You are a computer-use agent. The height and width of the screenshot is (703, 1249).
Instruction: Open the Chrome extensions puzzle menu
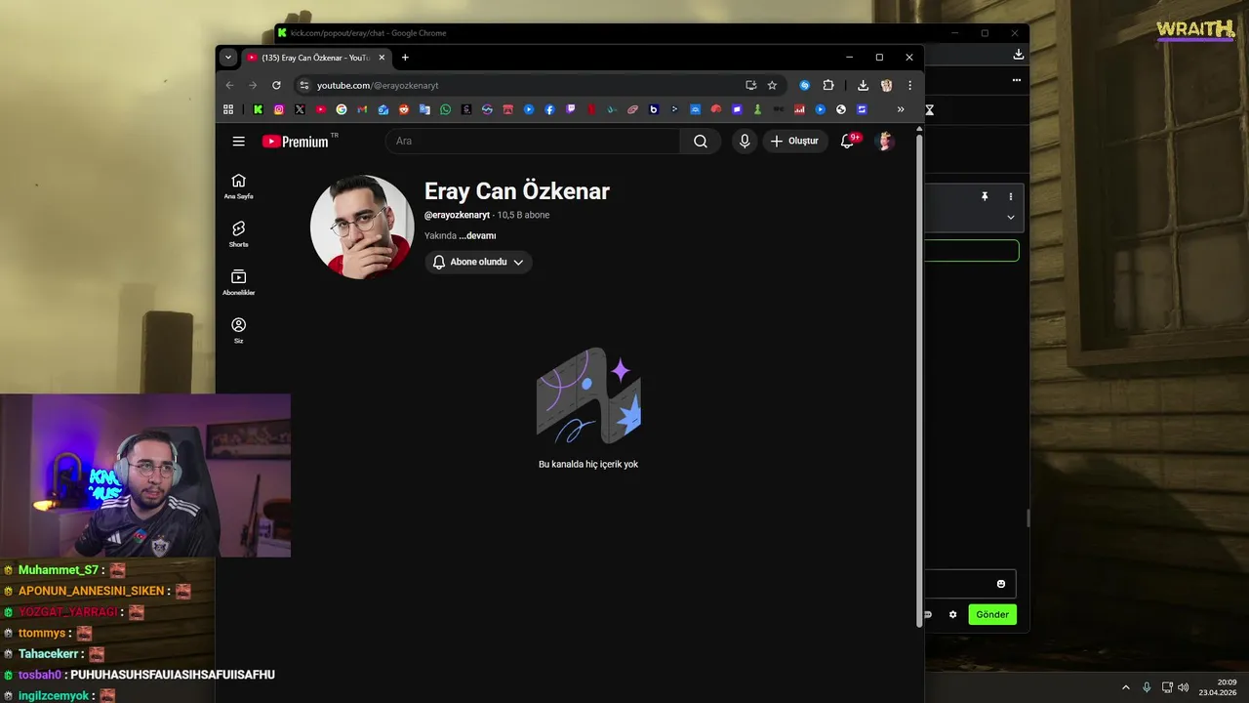point(828,85)
